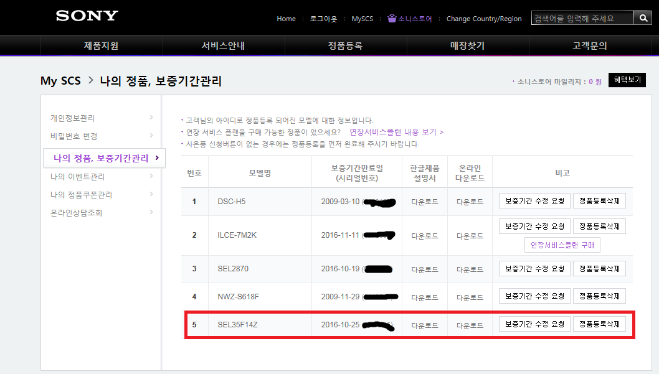The image size is (659, 374).
Task: Delete registration for SEL35F14Z
Action: (599, 324)
